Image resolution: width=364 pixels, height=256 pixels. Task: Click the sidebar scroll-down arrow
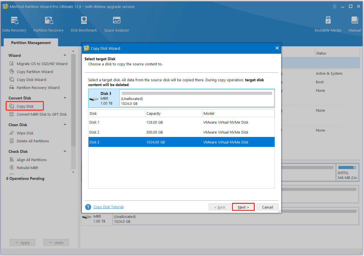[73, 172]
